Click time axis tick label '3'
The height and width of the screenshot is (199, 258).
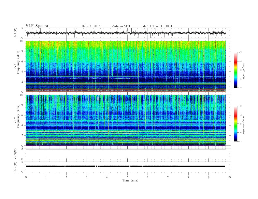point(87,177)
